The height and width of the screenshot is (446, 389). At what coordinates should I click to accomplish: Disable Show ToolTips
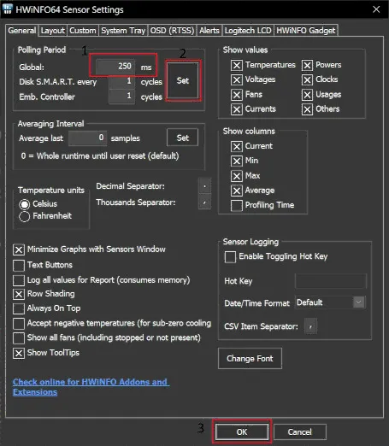pyautogui.click(x=19, y=353)
